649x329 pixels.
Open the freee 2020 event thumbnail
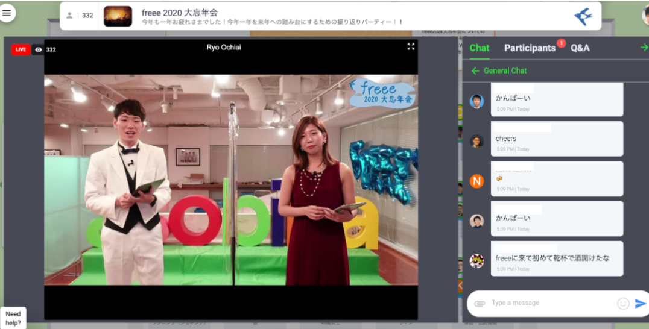(x=118, y=16)
